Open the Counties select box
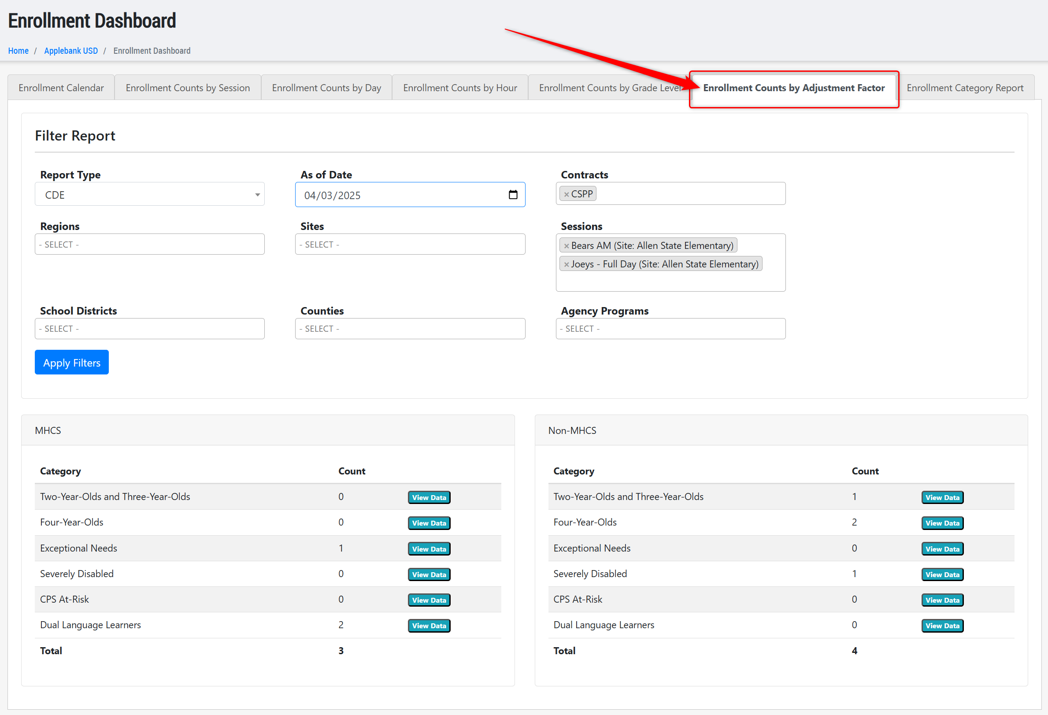Screen dimensions: 1048x715 (x=409, y=329)
